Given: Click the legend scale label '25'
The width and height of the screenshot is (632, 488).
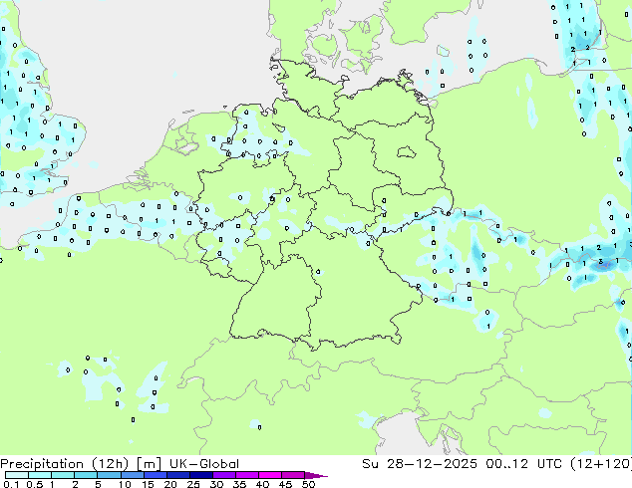Looking at the screenshot, I should click(193, 484).
